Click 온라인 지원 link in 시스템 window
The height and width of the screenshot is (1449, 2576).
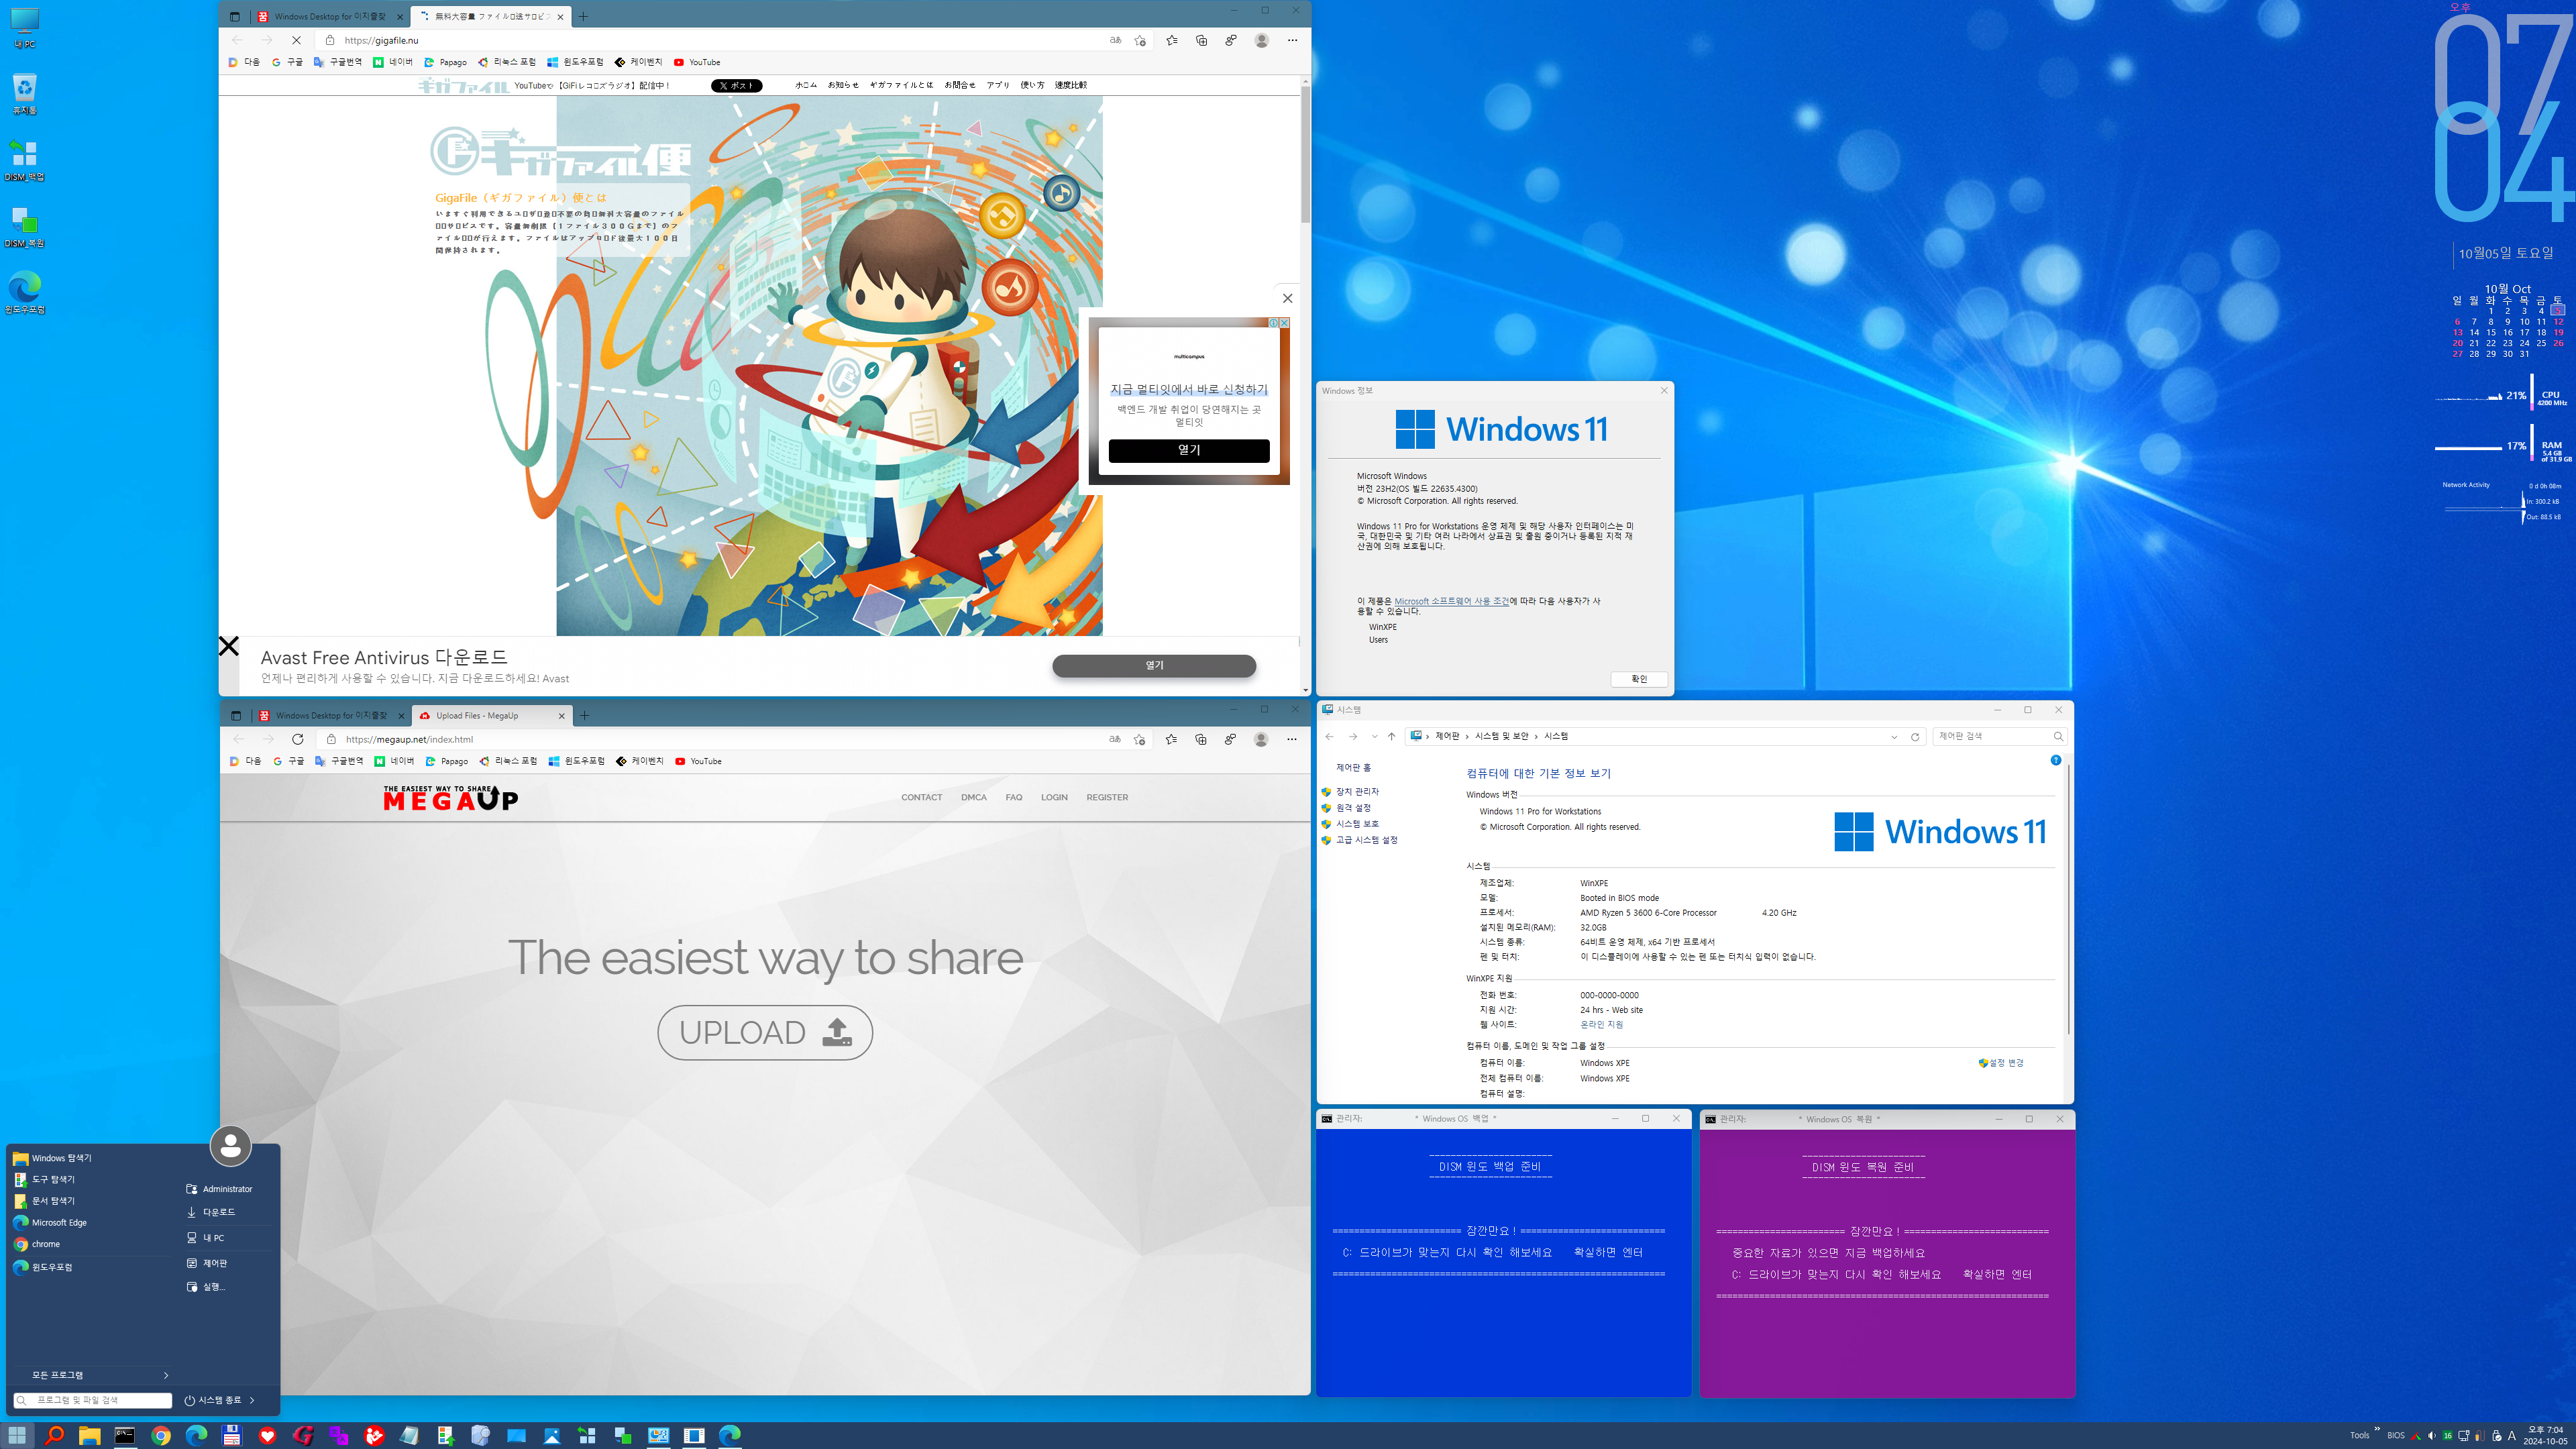pyautogui.click(x=1601, y=1024)
